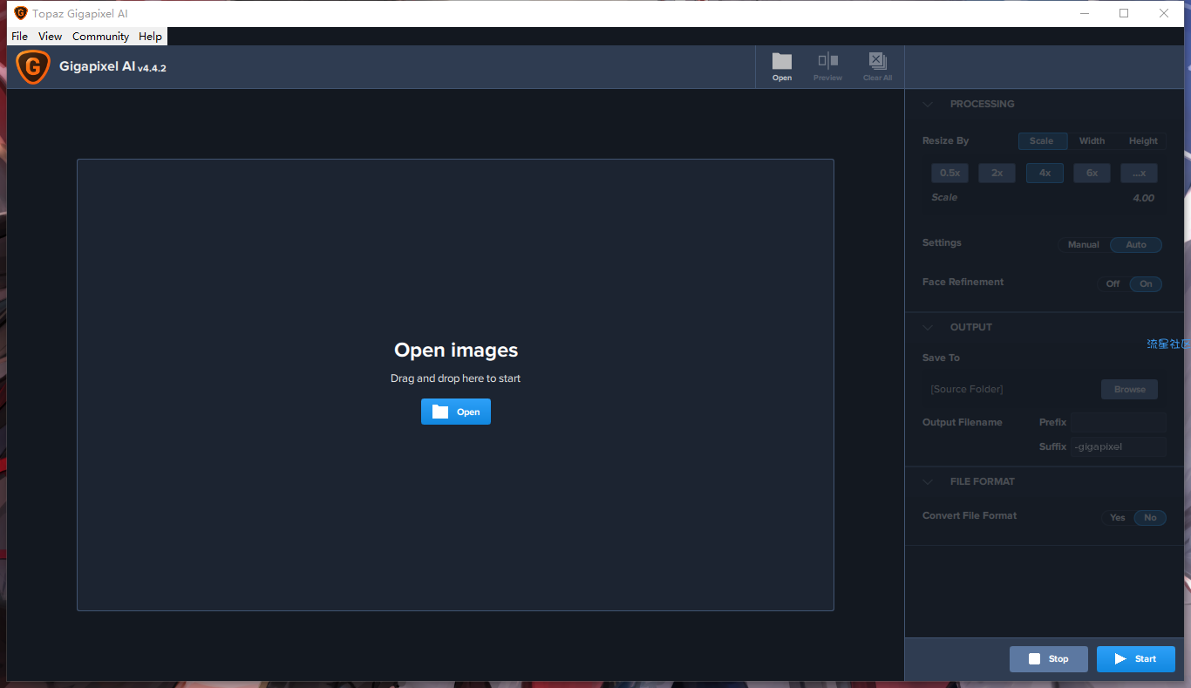1191x688 pixels.
Task: Choose the 6x scale preset
Action: [1092, 173]
